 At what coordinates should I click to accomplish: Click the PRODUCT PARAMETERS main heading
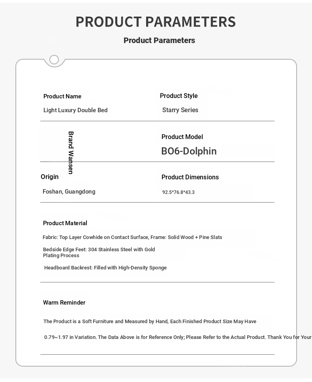(x=156, y=22)
